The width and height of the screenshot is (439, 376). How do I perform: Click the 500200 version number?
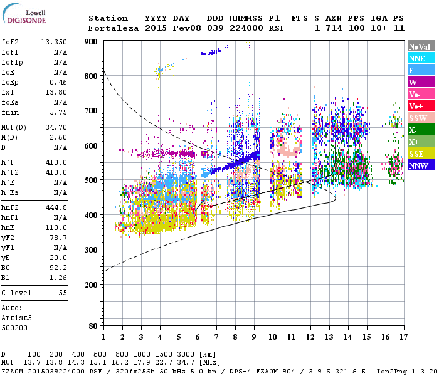pyautogui.click(x=14, y=328)
